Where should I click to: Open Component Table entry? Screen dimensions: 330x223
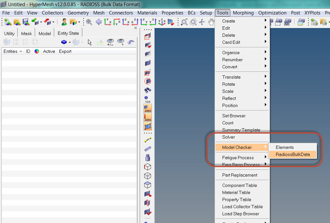pyautogui.click(x=243, y=185)
